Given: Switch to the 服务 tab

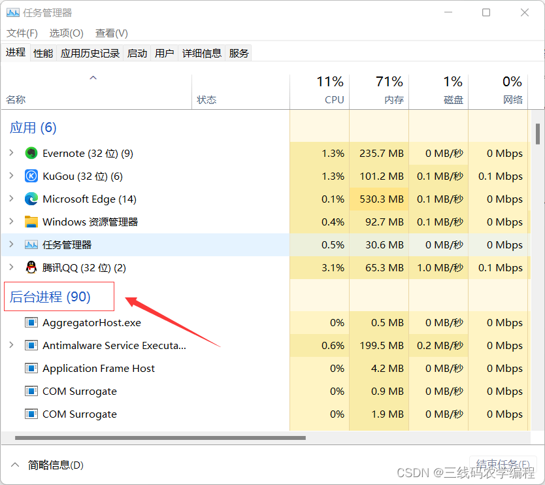Looking at the screenshot, I should click(x=239, y=53).
